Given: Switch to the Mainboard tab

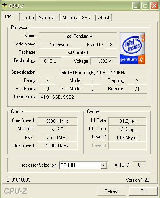Looking at the screenshot, I should click(48, 18).
